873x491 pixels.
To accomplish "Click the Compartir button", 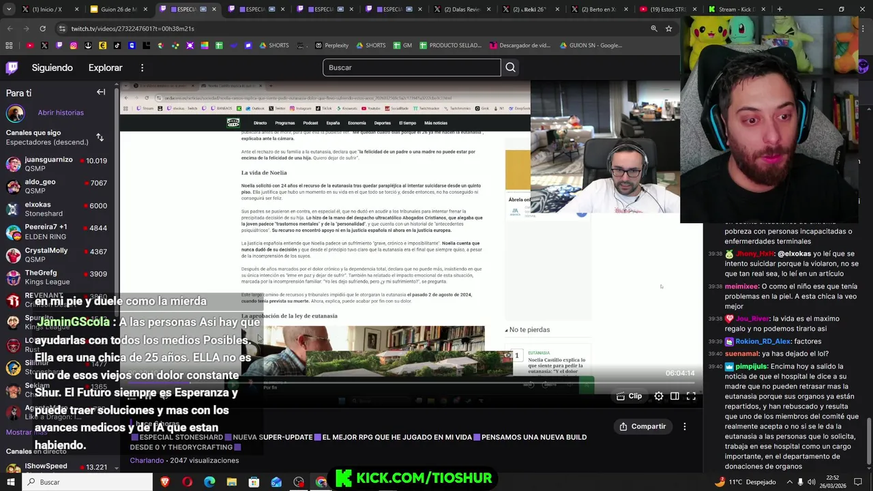I will pyautogui.click(x=642, y=426).
